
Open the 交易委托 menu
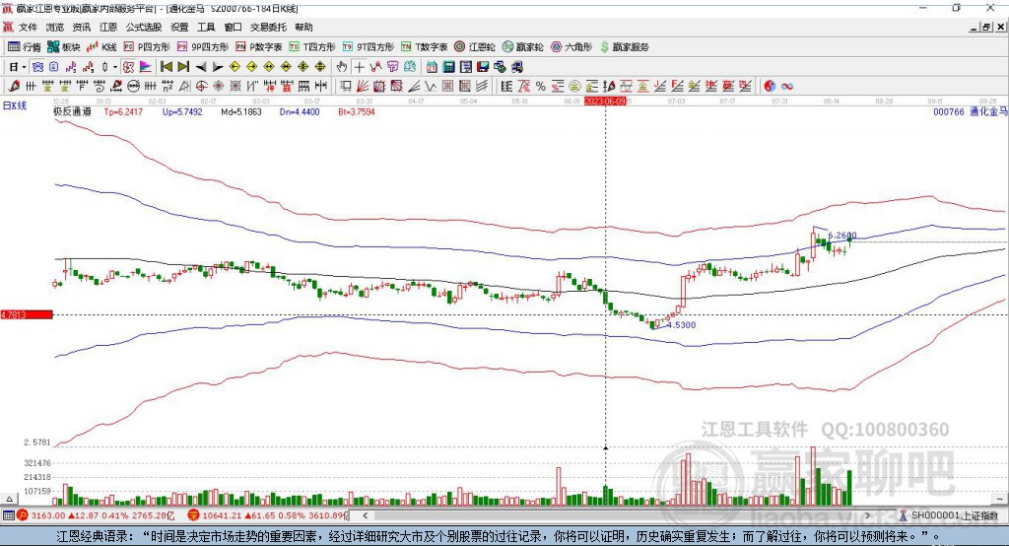(268, 27)
